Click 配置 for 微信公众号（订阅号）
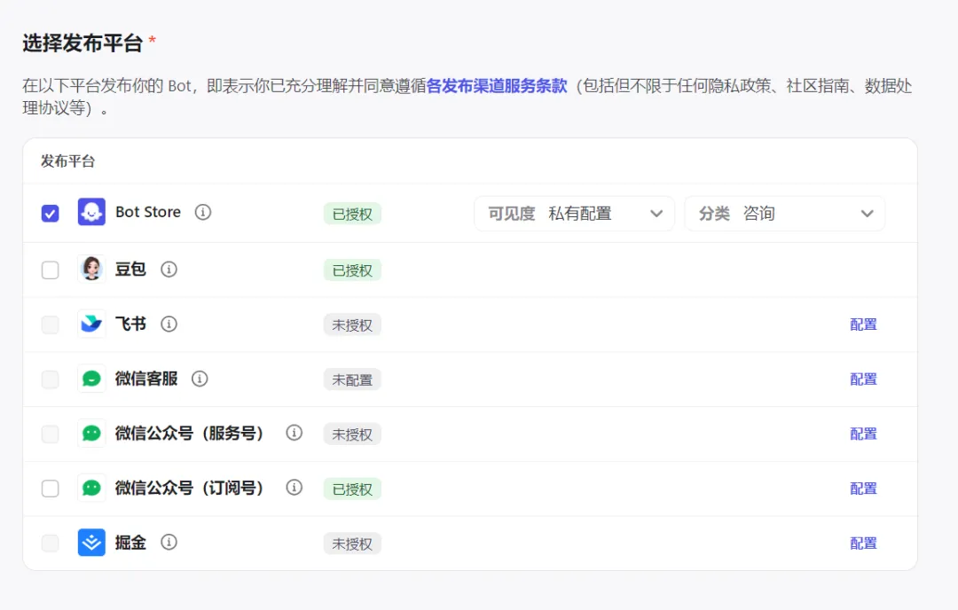 [x=863, y=489]
